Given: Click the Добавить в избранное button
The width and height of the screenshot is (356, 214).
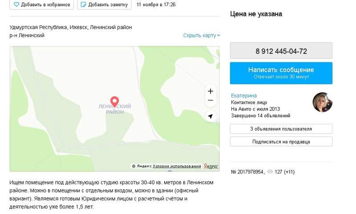Looking at the screenshot, I should 42,4.
